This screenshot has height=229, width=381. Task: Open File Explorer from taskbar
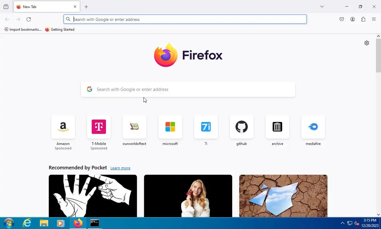[x=44, y=223]
